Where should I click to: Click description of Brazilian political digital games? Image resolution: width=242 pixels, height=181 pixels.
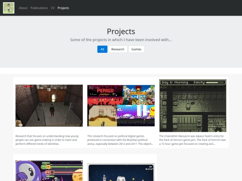[121, 140]
